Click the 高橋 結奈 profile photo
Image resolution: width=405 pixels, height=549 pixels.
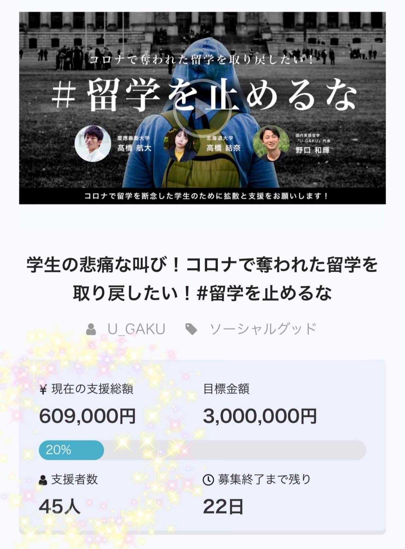point(181,145)
